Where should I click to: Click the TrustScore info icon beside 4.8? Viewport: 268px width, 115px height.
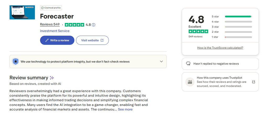coord(94,25)
